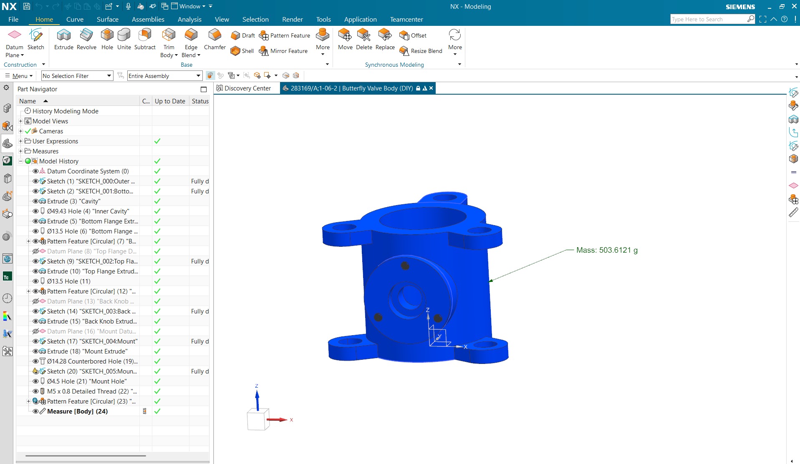The height and width of the screenshot is (464, 800).
Task: Select Move Face in Synchronous Modeling
Action: pyautogui.click(x=345, y=40)
